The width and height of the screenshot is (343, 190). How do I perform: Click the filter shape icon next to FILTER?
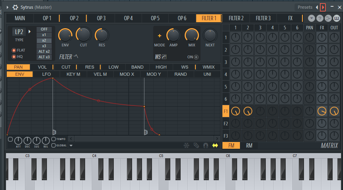coord(76,56)
